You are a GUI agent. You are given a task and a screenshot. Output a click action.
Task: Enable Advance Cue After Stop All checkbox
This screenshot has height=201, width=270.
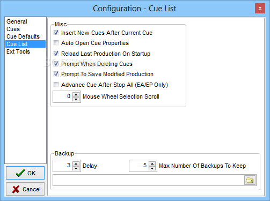tap(56, 84)
